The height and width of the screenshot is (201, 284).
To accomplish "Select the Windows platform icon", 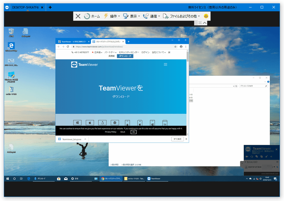I will coord(77,123).
